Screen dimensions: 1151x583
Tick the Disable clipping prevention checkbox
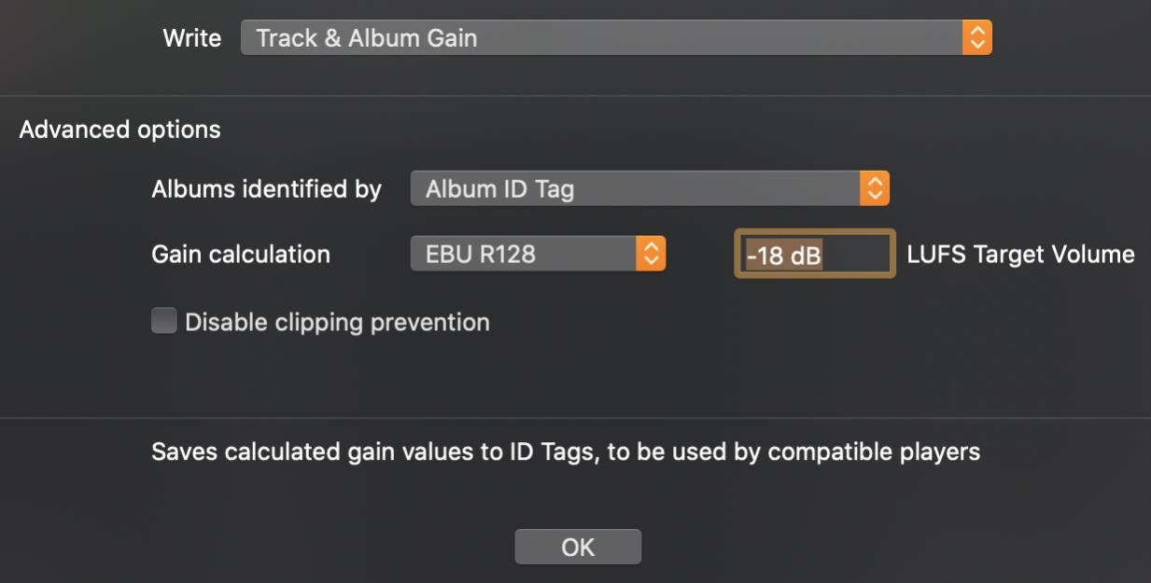pyautogui.click(x=164, y=322)
